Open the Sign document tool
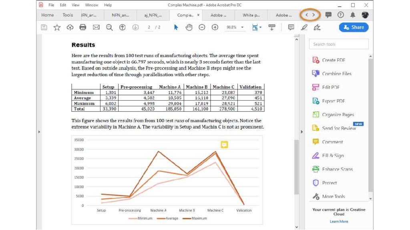Viewport: 410px width, 230px height. (x=317, y=27)
